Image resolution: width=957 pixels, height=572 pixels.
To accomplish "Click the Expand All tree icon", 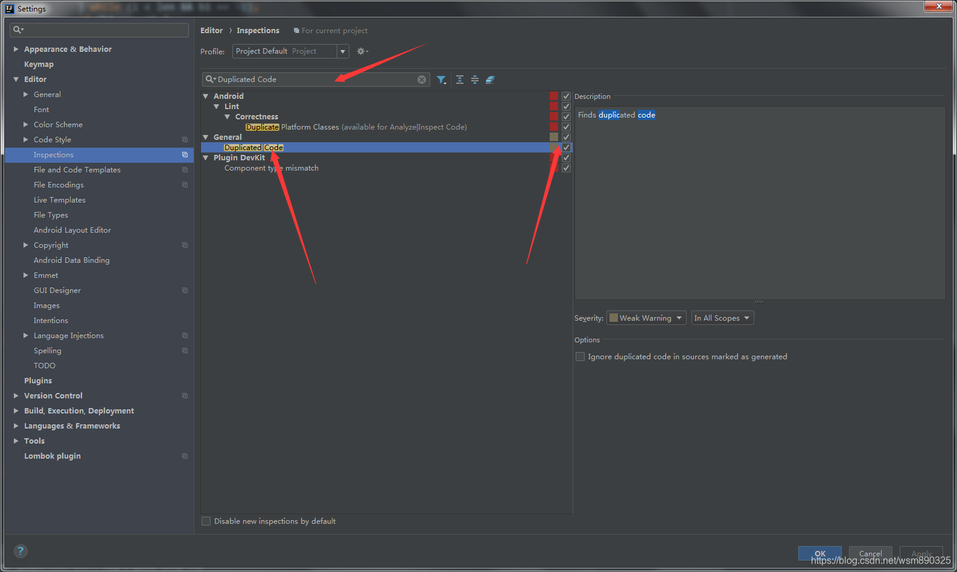I will [460, 80].
